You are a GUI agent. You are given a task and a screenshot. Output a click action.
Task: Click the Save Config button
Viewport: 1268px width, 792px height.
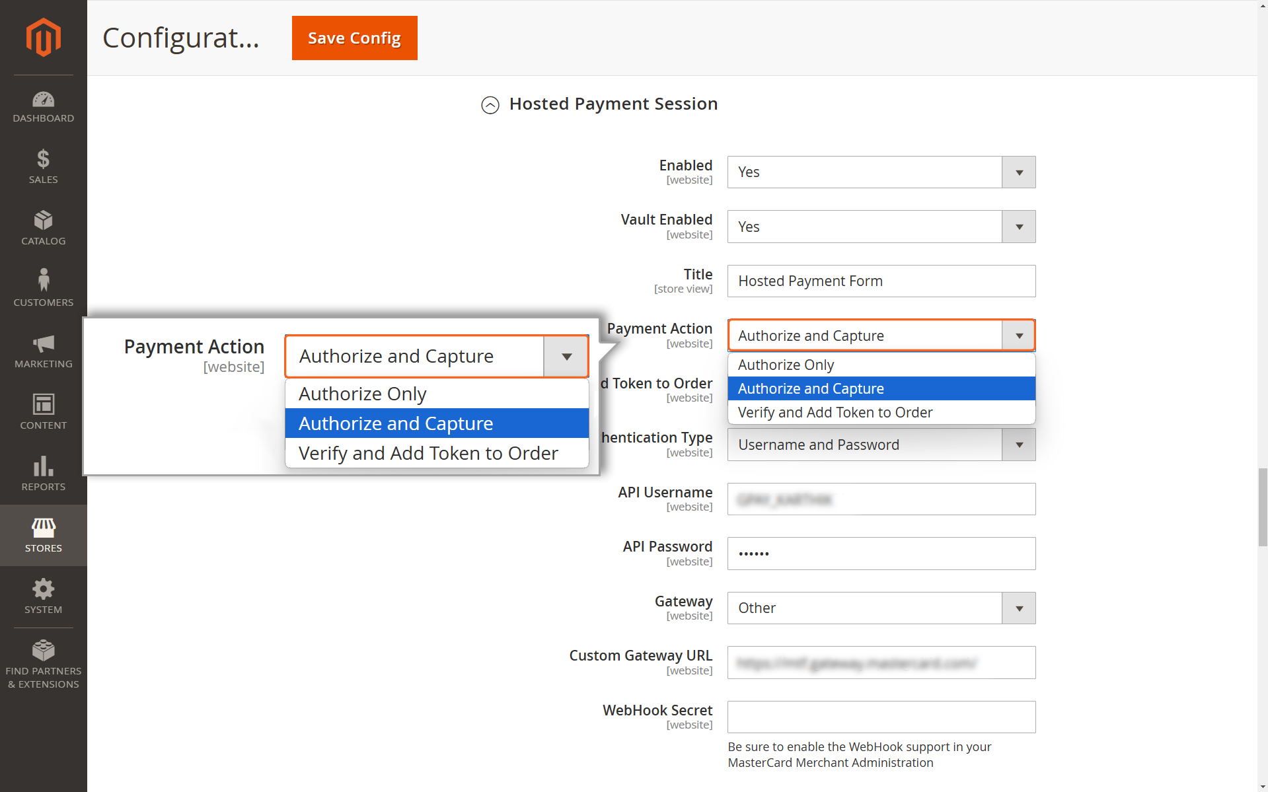pyautogui.click(x=354, y=38)
